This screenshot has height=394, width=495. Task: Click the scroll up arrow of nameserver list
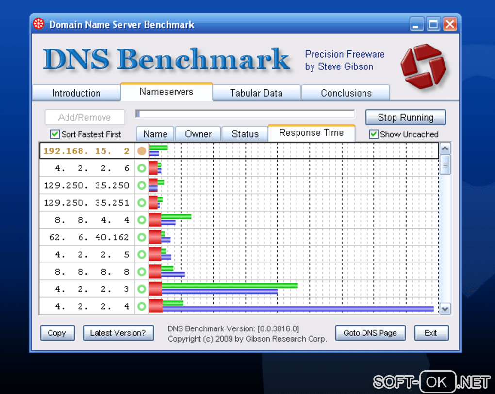click(x=445, y=148)
